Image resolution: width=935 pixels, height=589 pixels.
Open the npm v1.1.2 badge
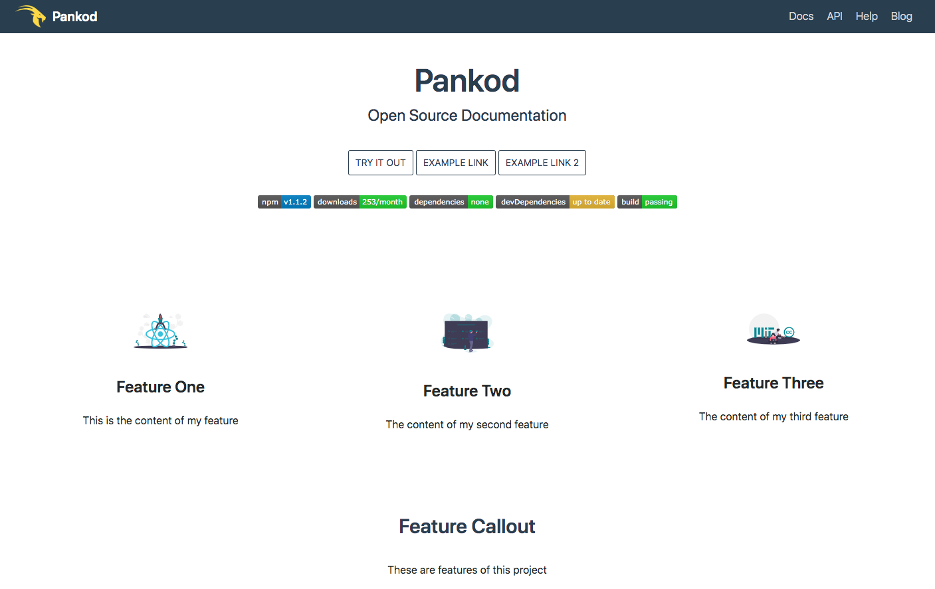click(284, 202)
